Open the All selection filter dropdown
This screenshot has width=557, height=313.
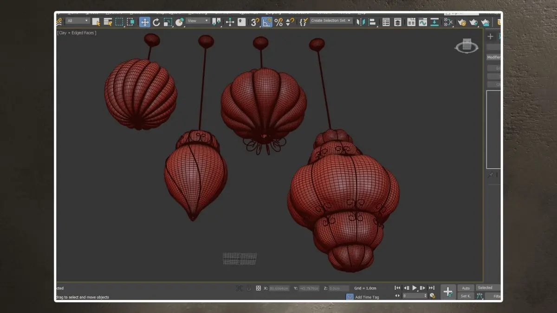click(x=78, y=21)
